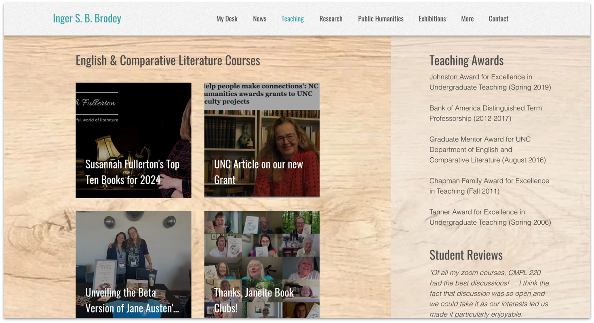The width and height of the screenshot is (594, 323).
Task: Click the Bank of America Distinguished Professorship entry
Action: pos(485,113)
